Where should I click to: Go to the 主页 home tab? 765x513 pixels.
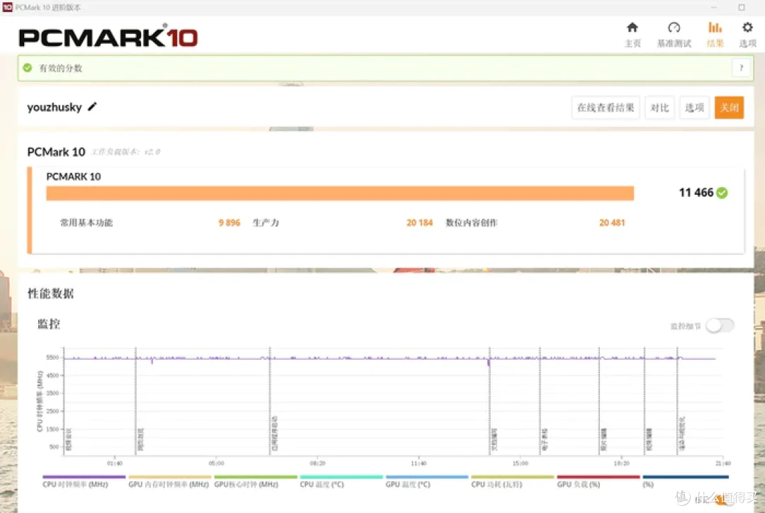coord(633,35)
